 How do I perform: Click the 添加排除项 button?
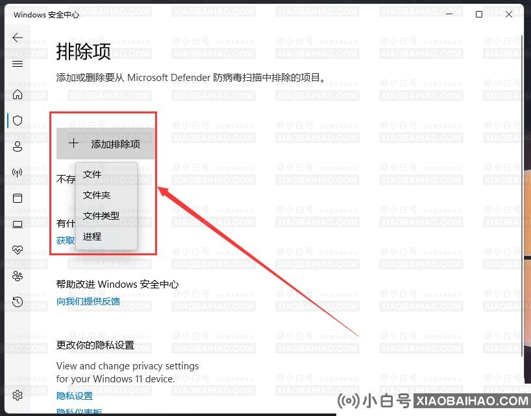pos(105,144)
